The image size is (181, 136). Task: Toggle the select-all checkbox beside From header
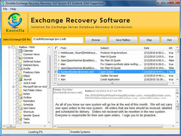(x=56, y=48)
